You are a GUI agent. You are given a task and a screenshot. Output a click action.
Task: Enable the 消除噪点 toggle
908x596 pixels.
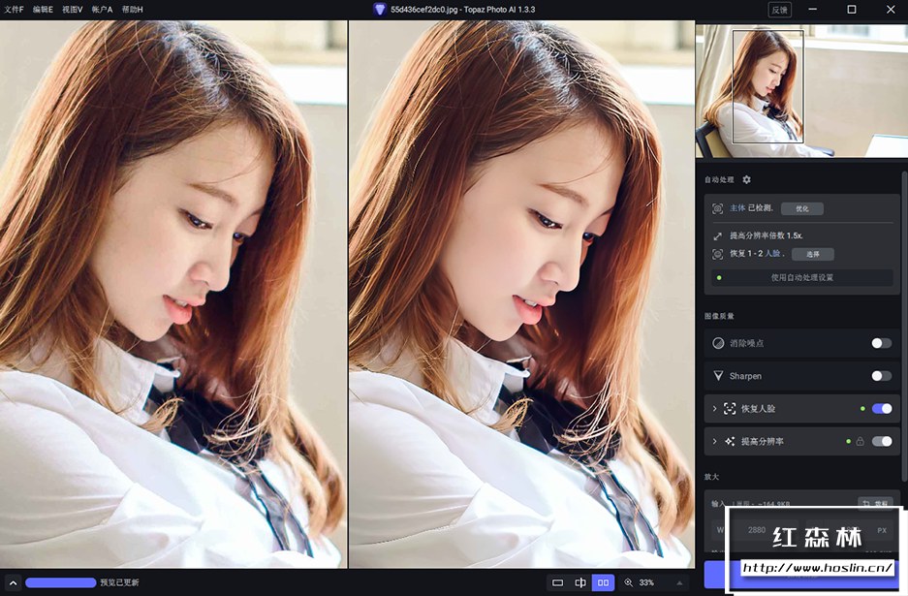(x=882, y=343)
